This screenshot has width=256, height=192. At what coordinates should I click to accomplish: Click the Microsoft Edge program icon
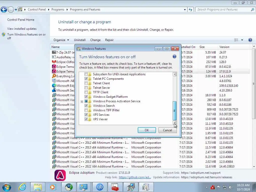(54, 85)
